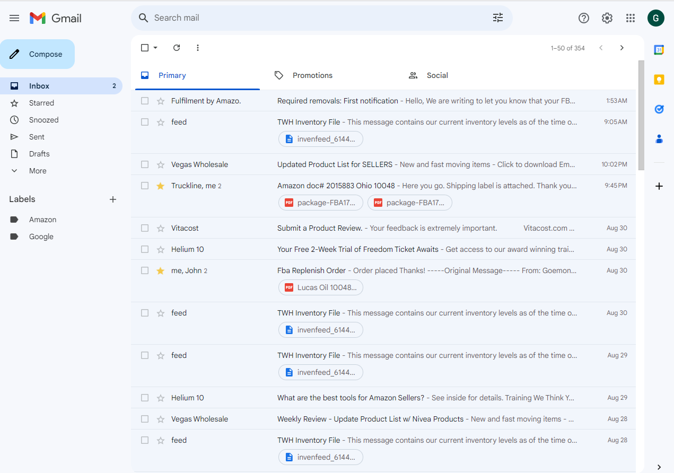The width and height of the screenshot is (674, 473).
Task: Open the Google account avatar G
Action: [656, 18]
